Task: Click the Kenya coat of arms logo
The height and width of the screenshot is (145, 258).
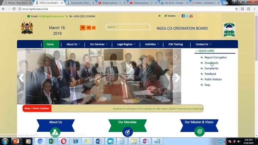Action: click(x=27, y=28)
